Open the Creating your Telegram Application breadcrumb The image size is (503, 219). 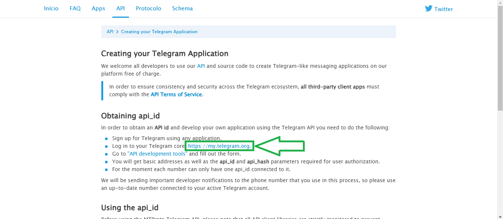159,32
